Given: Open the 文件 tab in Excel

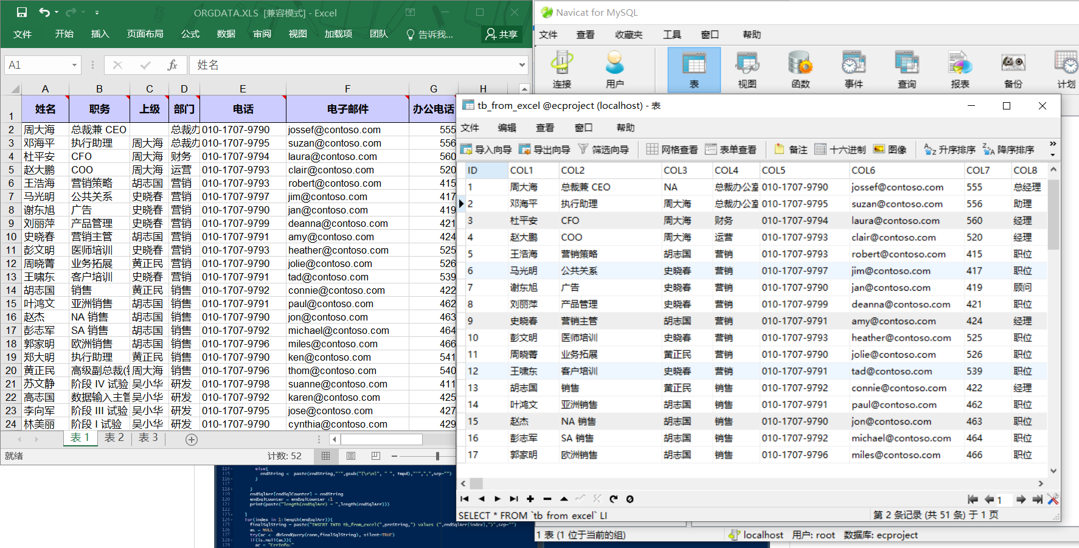Looking at the screenshot, I should [23, 34].
